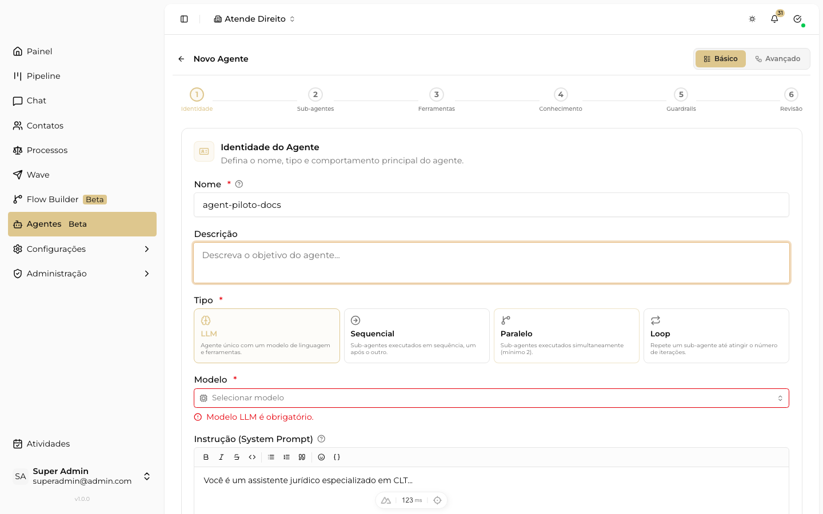Switch to Avançado mode
823x514 pixels.
(x=778, y=59)
